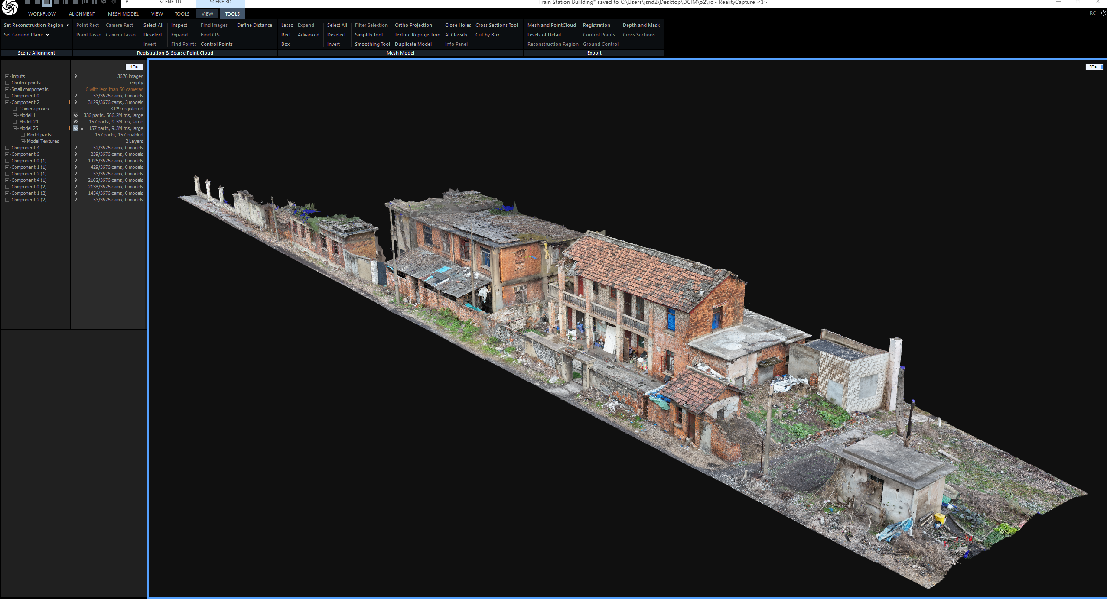Collapse the Component 2 tree node
Viewport: 1107px width, 599px height.
[x=7, y=102]
